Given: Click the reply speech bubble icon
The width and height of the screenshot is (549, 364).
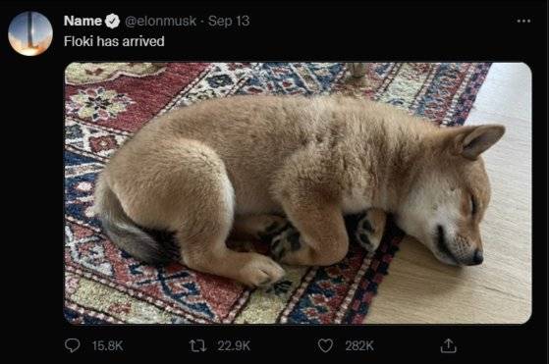Looking at the screenshot, I should [73, 345].
